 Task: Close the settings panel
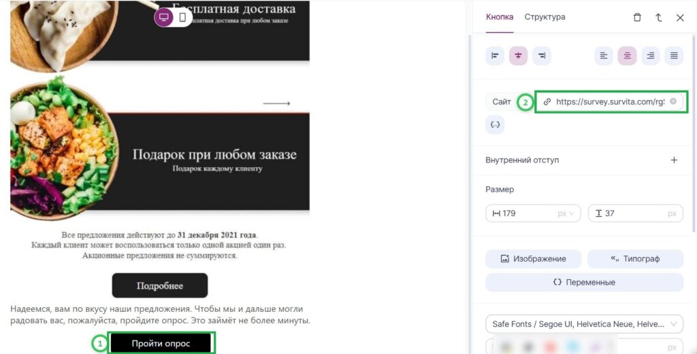680,18
